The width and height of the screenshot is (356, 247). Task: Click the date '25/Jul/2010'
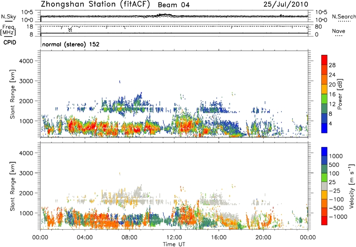pyautogui.click(x=286, y=4)
